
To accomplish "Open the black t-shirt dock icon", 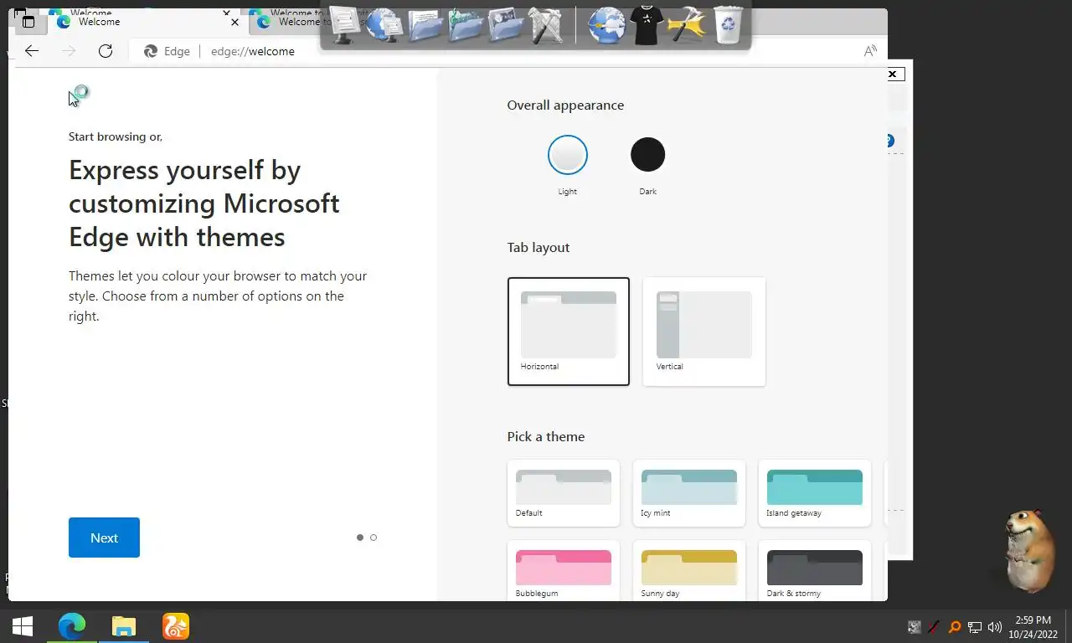I will (647, 25).
